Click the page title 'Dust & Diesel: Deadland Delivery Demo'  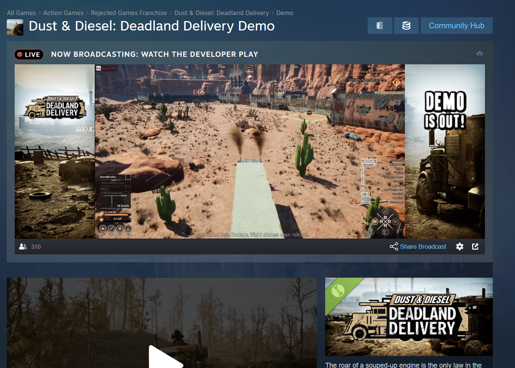click(152, 26)
